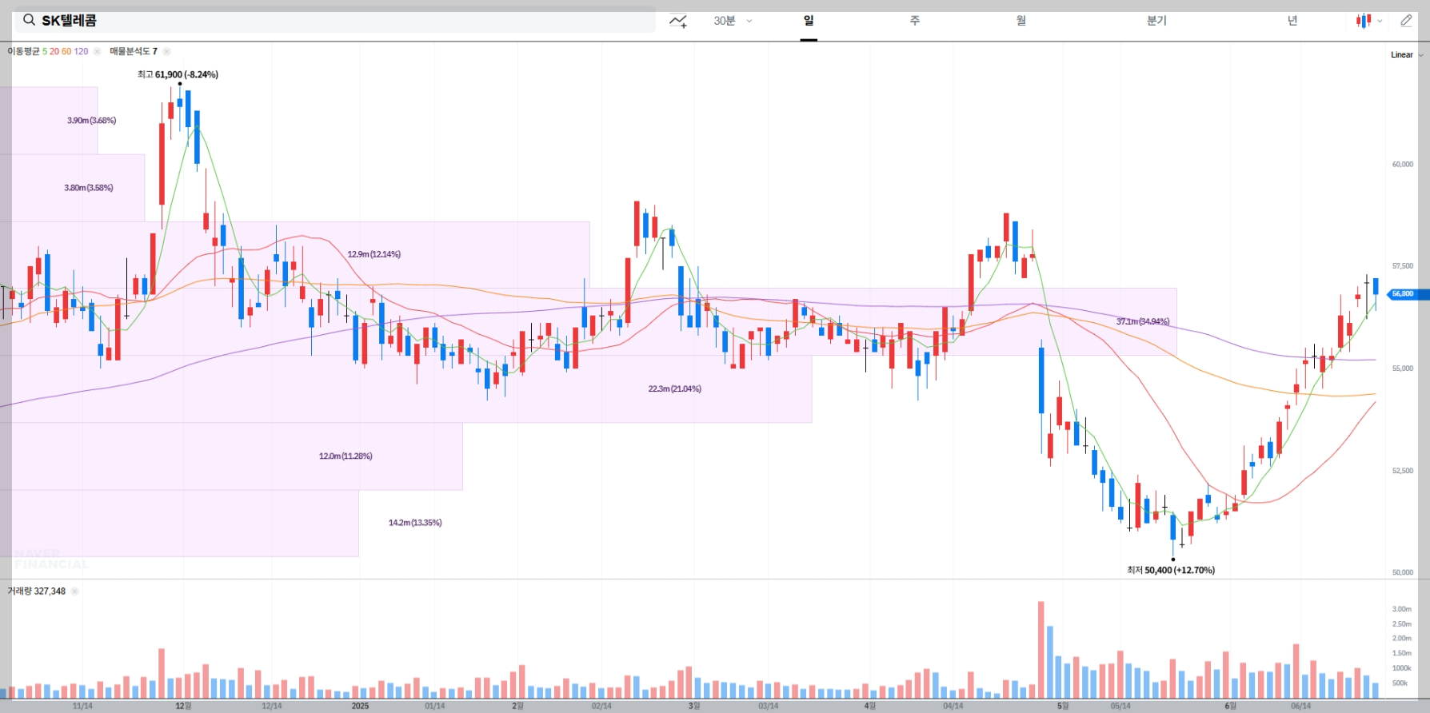
Task: Open the candlestick chart type selector
Action: pos(1364,21)
